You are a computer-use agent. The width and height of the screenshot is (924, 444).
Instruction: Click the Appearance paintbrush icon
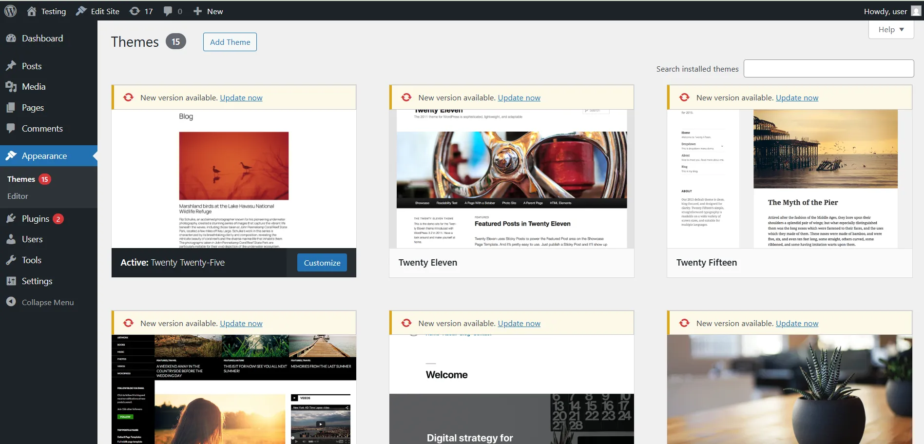click(x=11, y=155)
